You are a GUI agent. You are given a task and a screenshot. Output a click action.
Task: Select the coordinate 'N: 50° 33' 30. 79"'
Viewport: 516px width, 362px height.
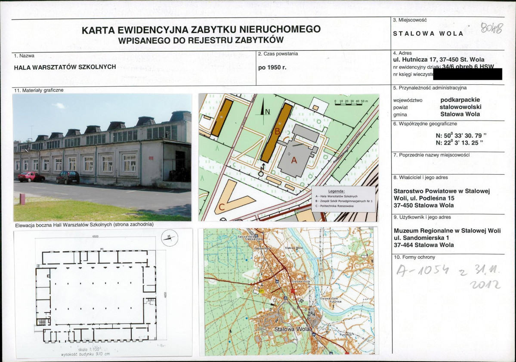point(461,135)
